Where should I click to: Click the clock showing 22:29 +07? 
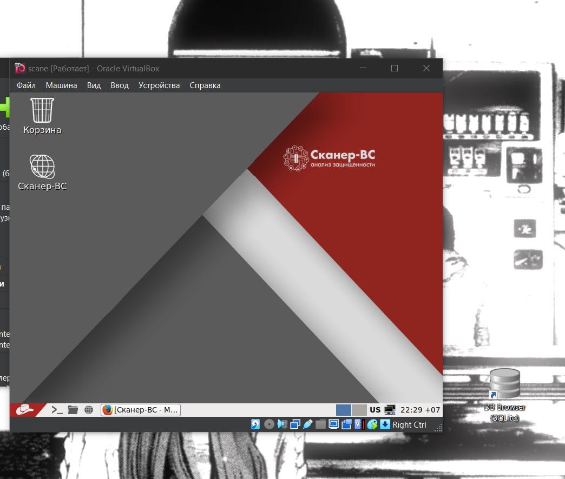click(420, 410)
